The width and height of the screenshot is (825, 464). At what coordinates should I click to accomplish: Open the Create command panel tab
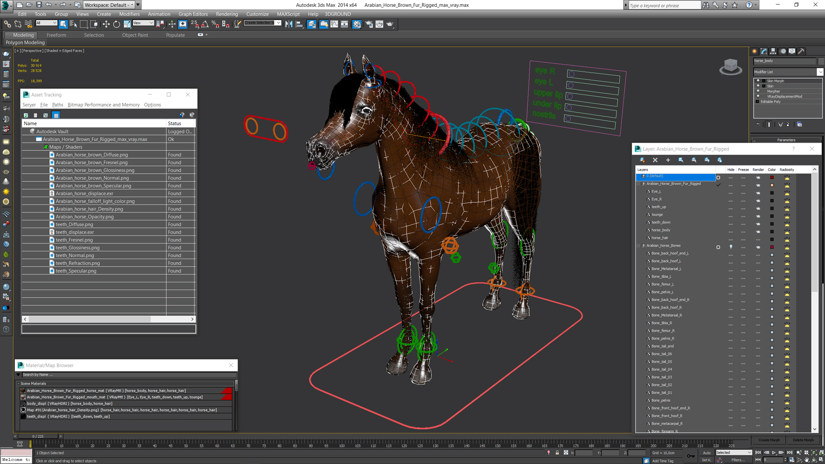(755, 51)
